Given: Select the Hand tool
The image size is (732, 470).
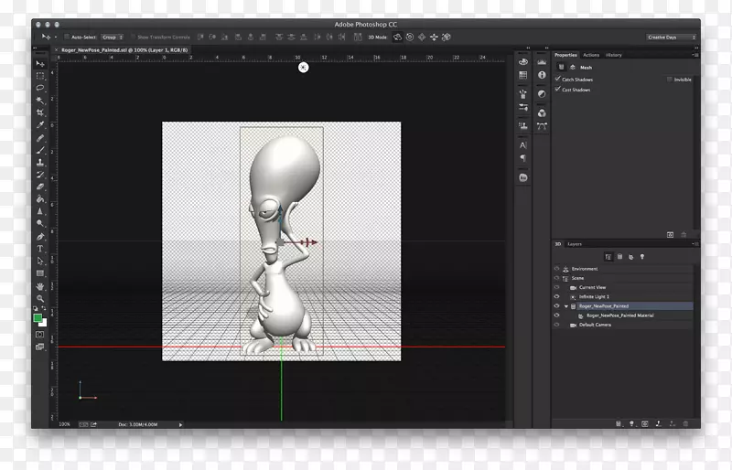Looking at the screenshot, I should pyautogui.click(x=40, y=286).
